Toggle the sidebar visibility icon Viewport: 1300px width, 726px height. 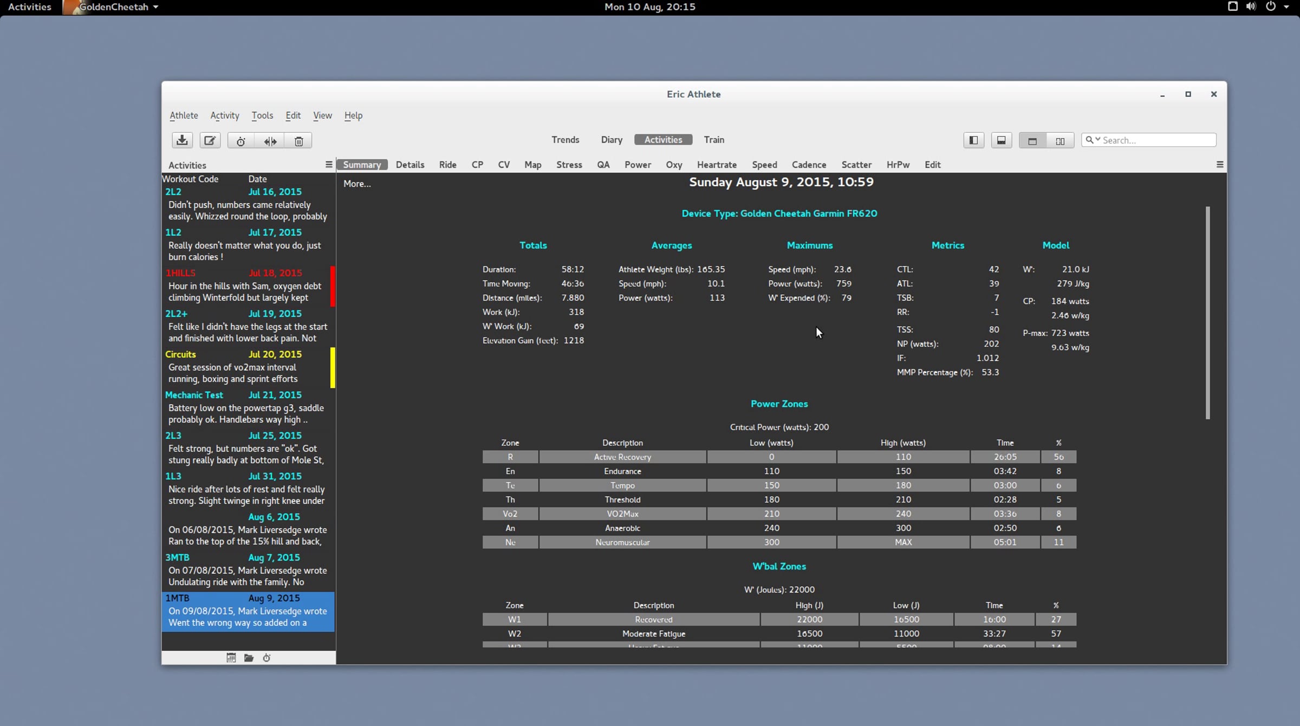click(973, 140)
